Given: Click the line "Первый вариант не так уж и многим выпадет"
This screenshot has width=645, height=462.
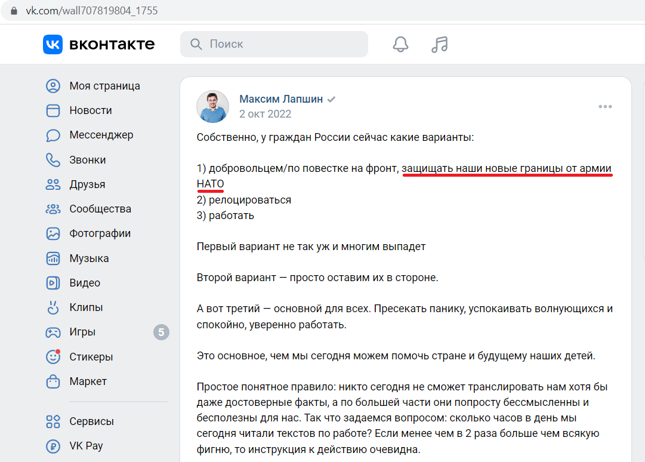Looking at the screenshot, I should pyautogui.click(x=311, y=247).
